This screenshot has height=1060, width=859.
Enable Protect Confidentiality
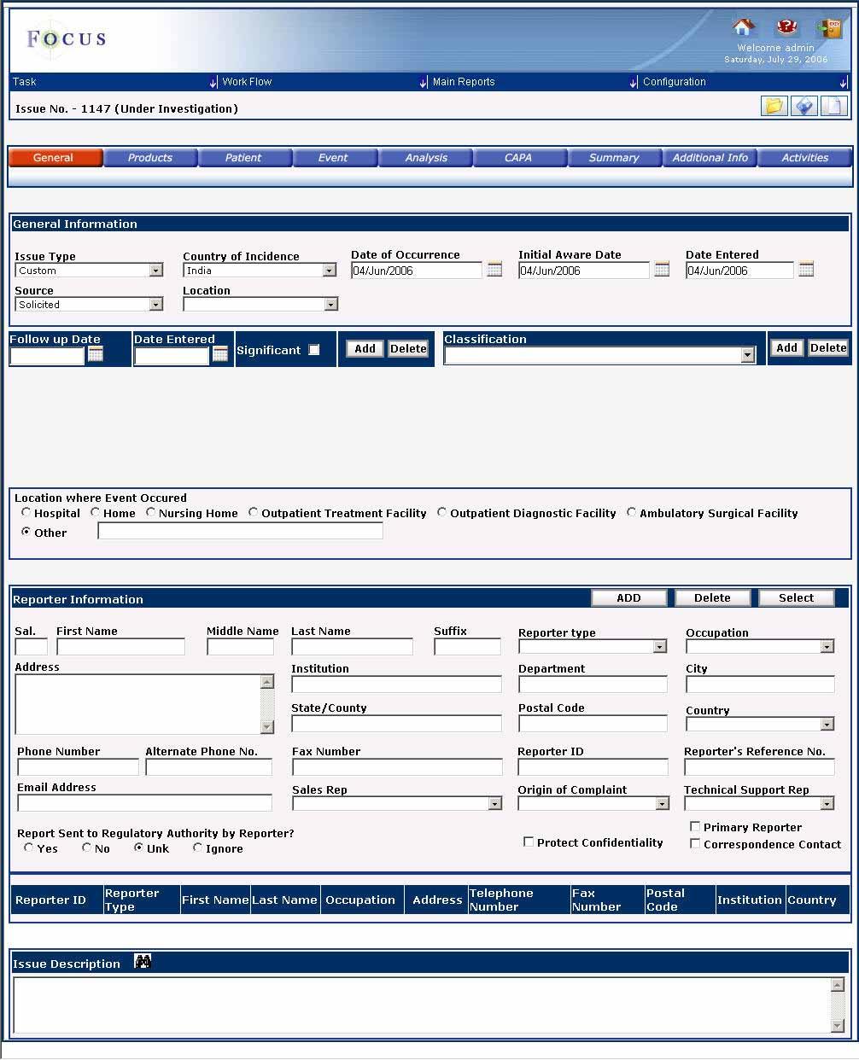click(529, 842)
